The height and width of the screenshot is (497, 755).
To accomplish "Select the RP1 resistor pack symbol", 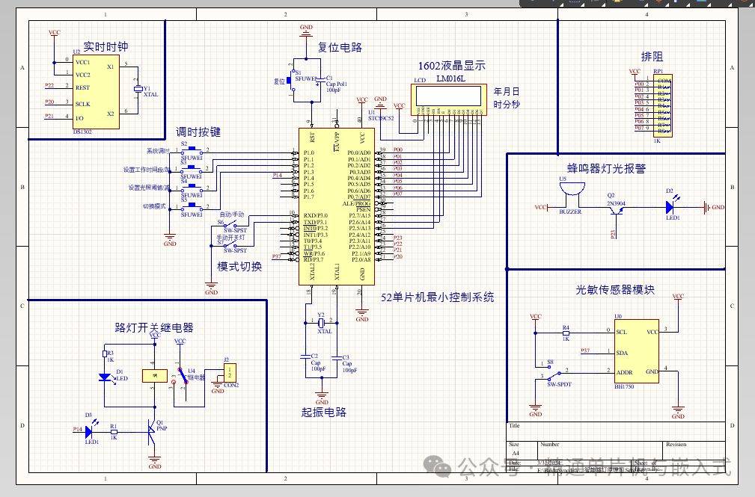I will click(x=661, y=105).
